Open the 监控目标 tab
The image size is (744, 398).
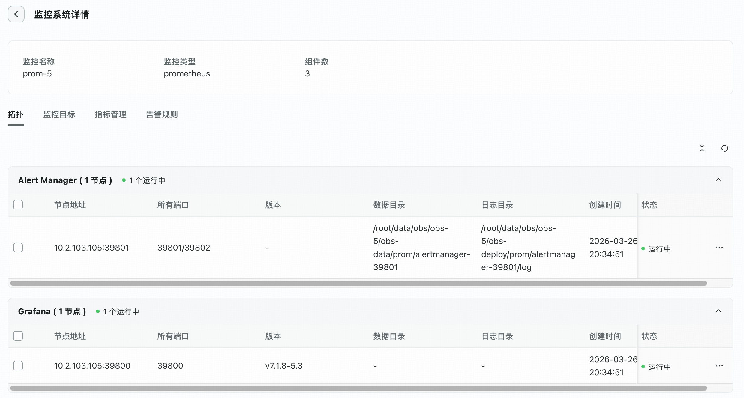pyautogui.click(x=59, y=114)
